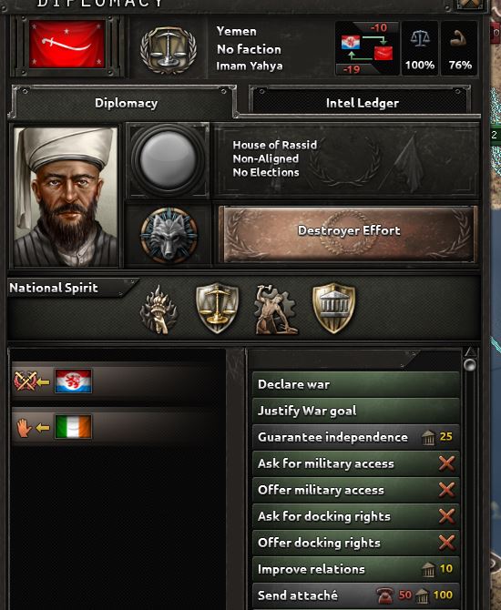Click the 76% war support indicator
Image resolution: width=501 pixels, height=610 pixels.
click(460, 48)
